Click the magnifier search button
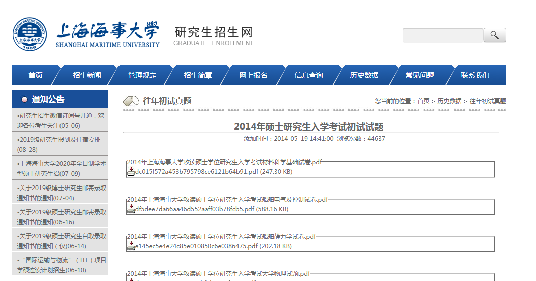Viewport: 536px width, 281px height. pos(494,35)
